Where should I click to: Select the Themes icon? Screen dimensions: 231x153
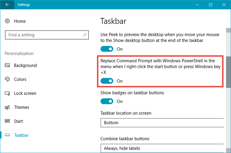pos(7,107)
